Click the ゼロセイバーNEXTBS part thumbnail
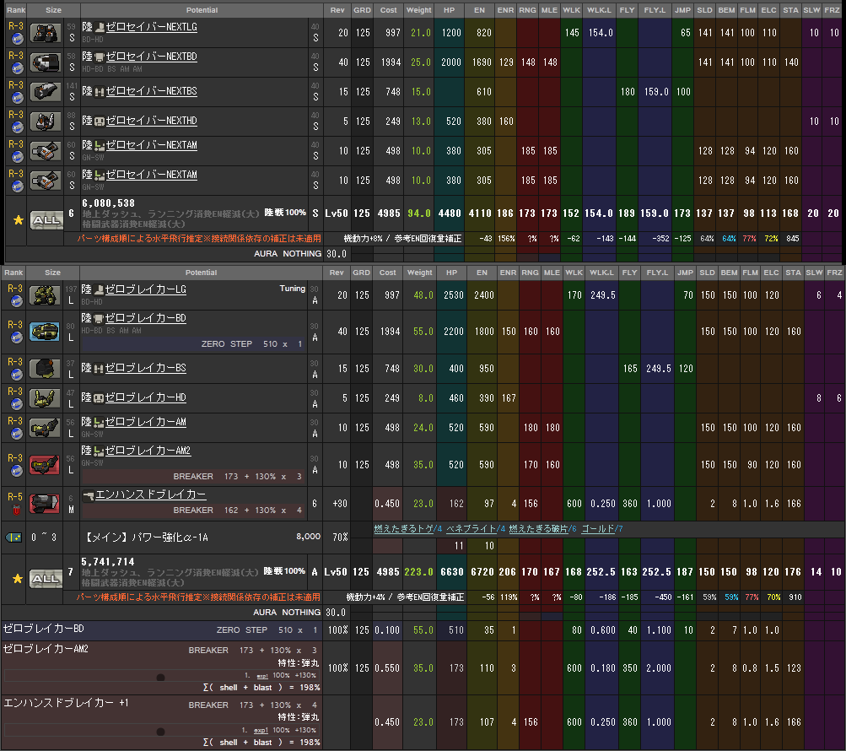The width and height of the screenshot is (846, 751). click(x=46, y=92)
